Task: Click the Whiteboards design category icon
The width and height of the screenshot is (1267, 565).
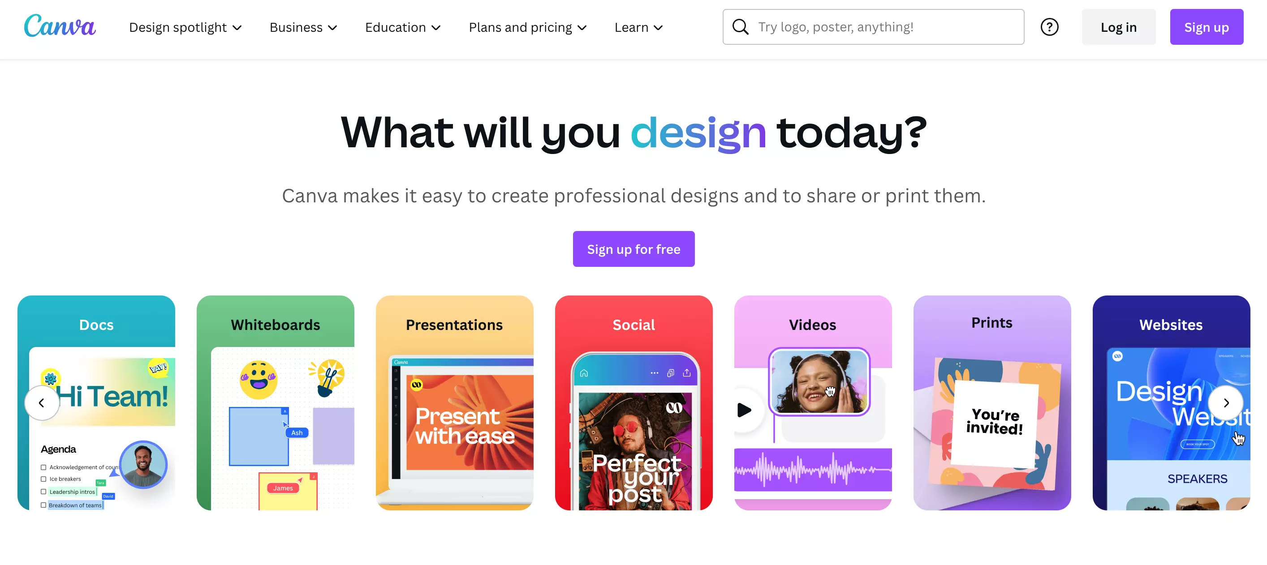Action: click(x=275, y=403)
